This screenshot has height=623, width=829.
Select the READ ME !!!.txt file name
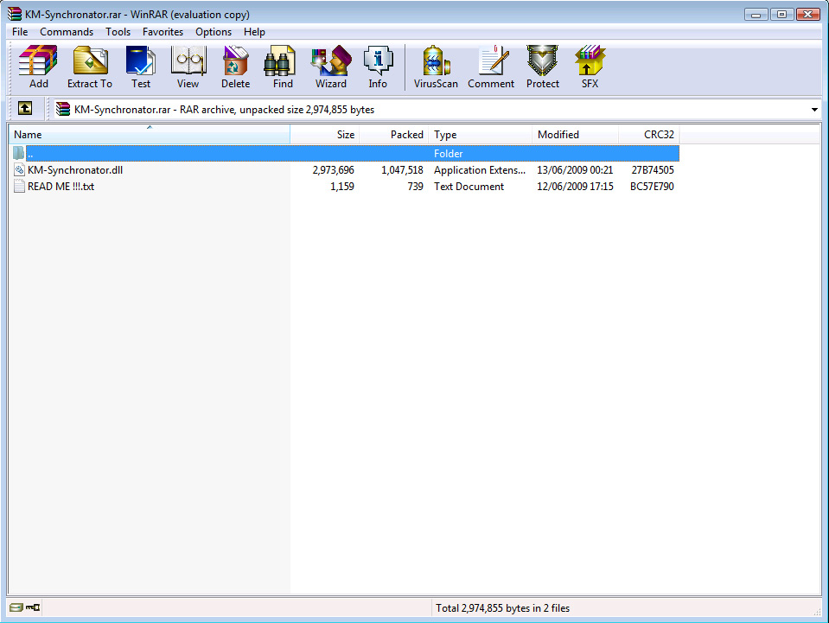61,187
